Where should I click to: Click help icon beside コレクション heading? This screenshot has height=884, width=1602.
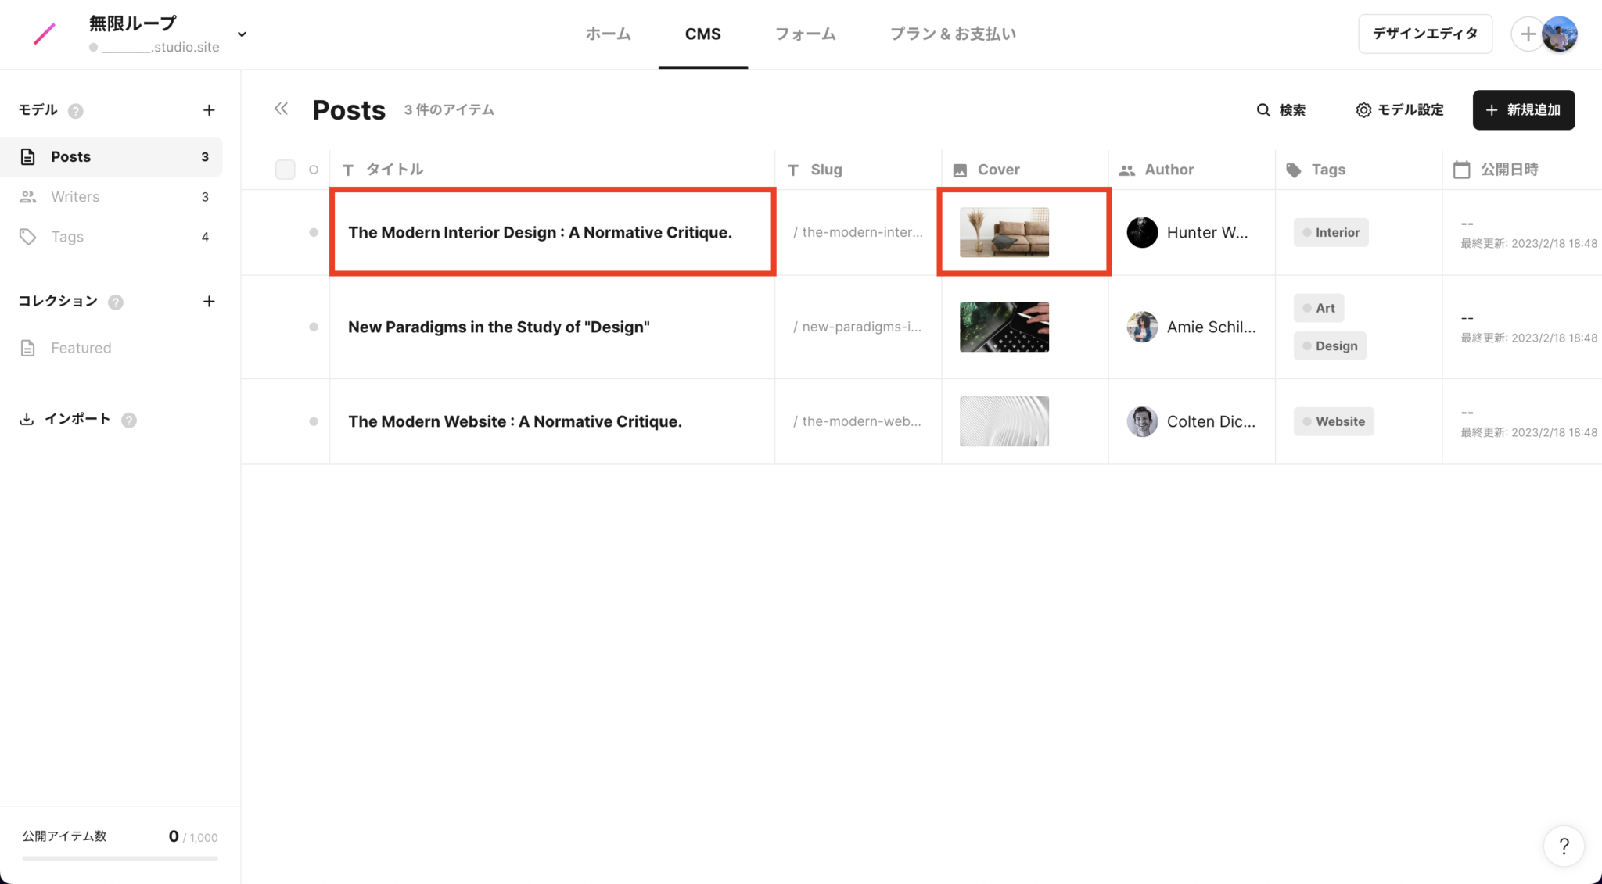pyautogui.click(x=116, y=302)
